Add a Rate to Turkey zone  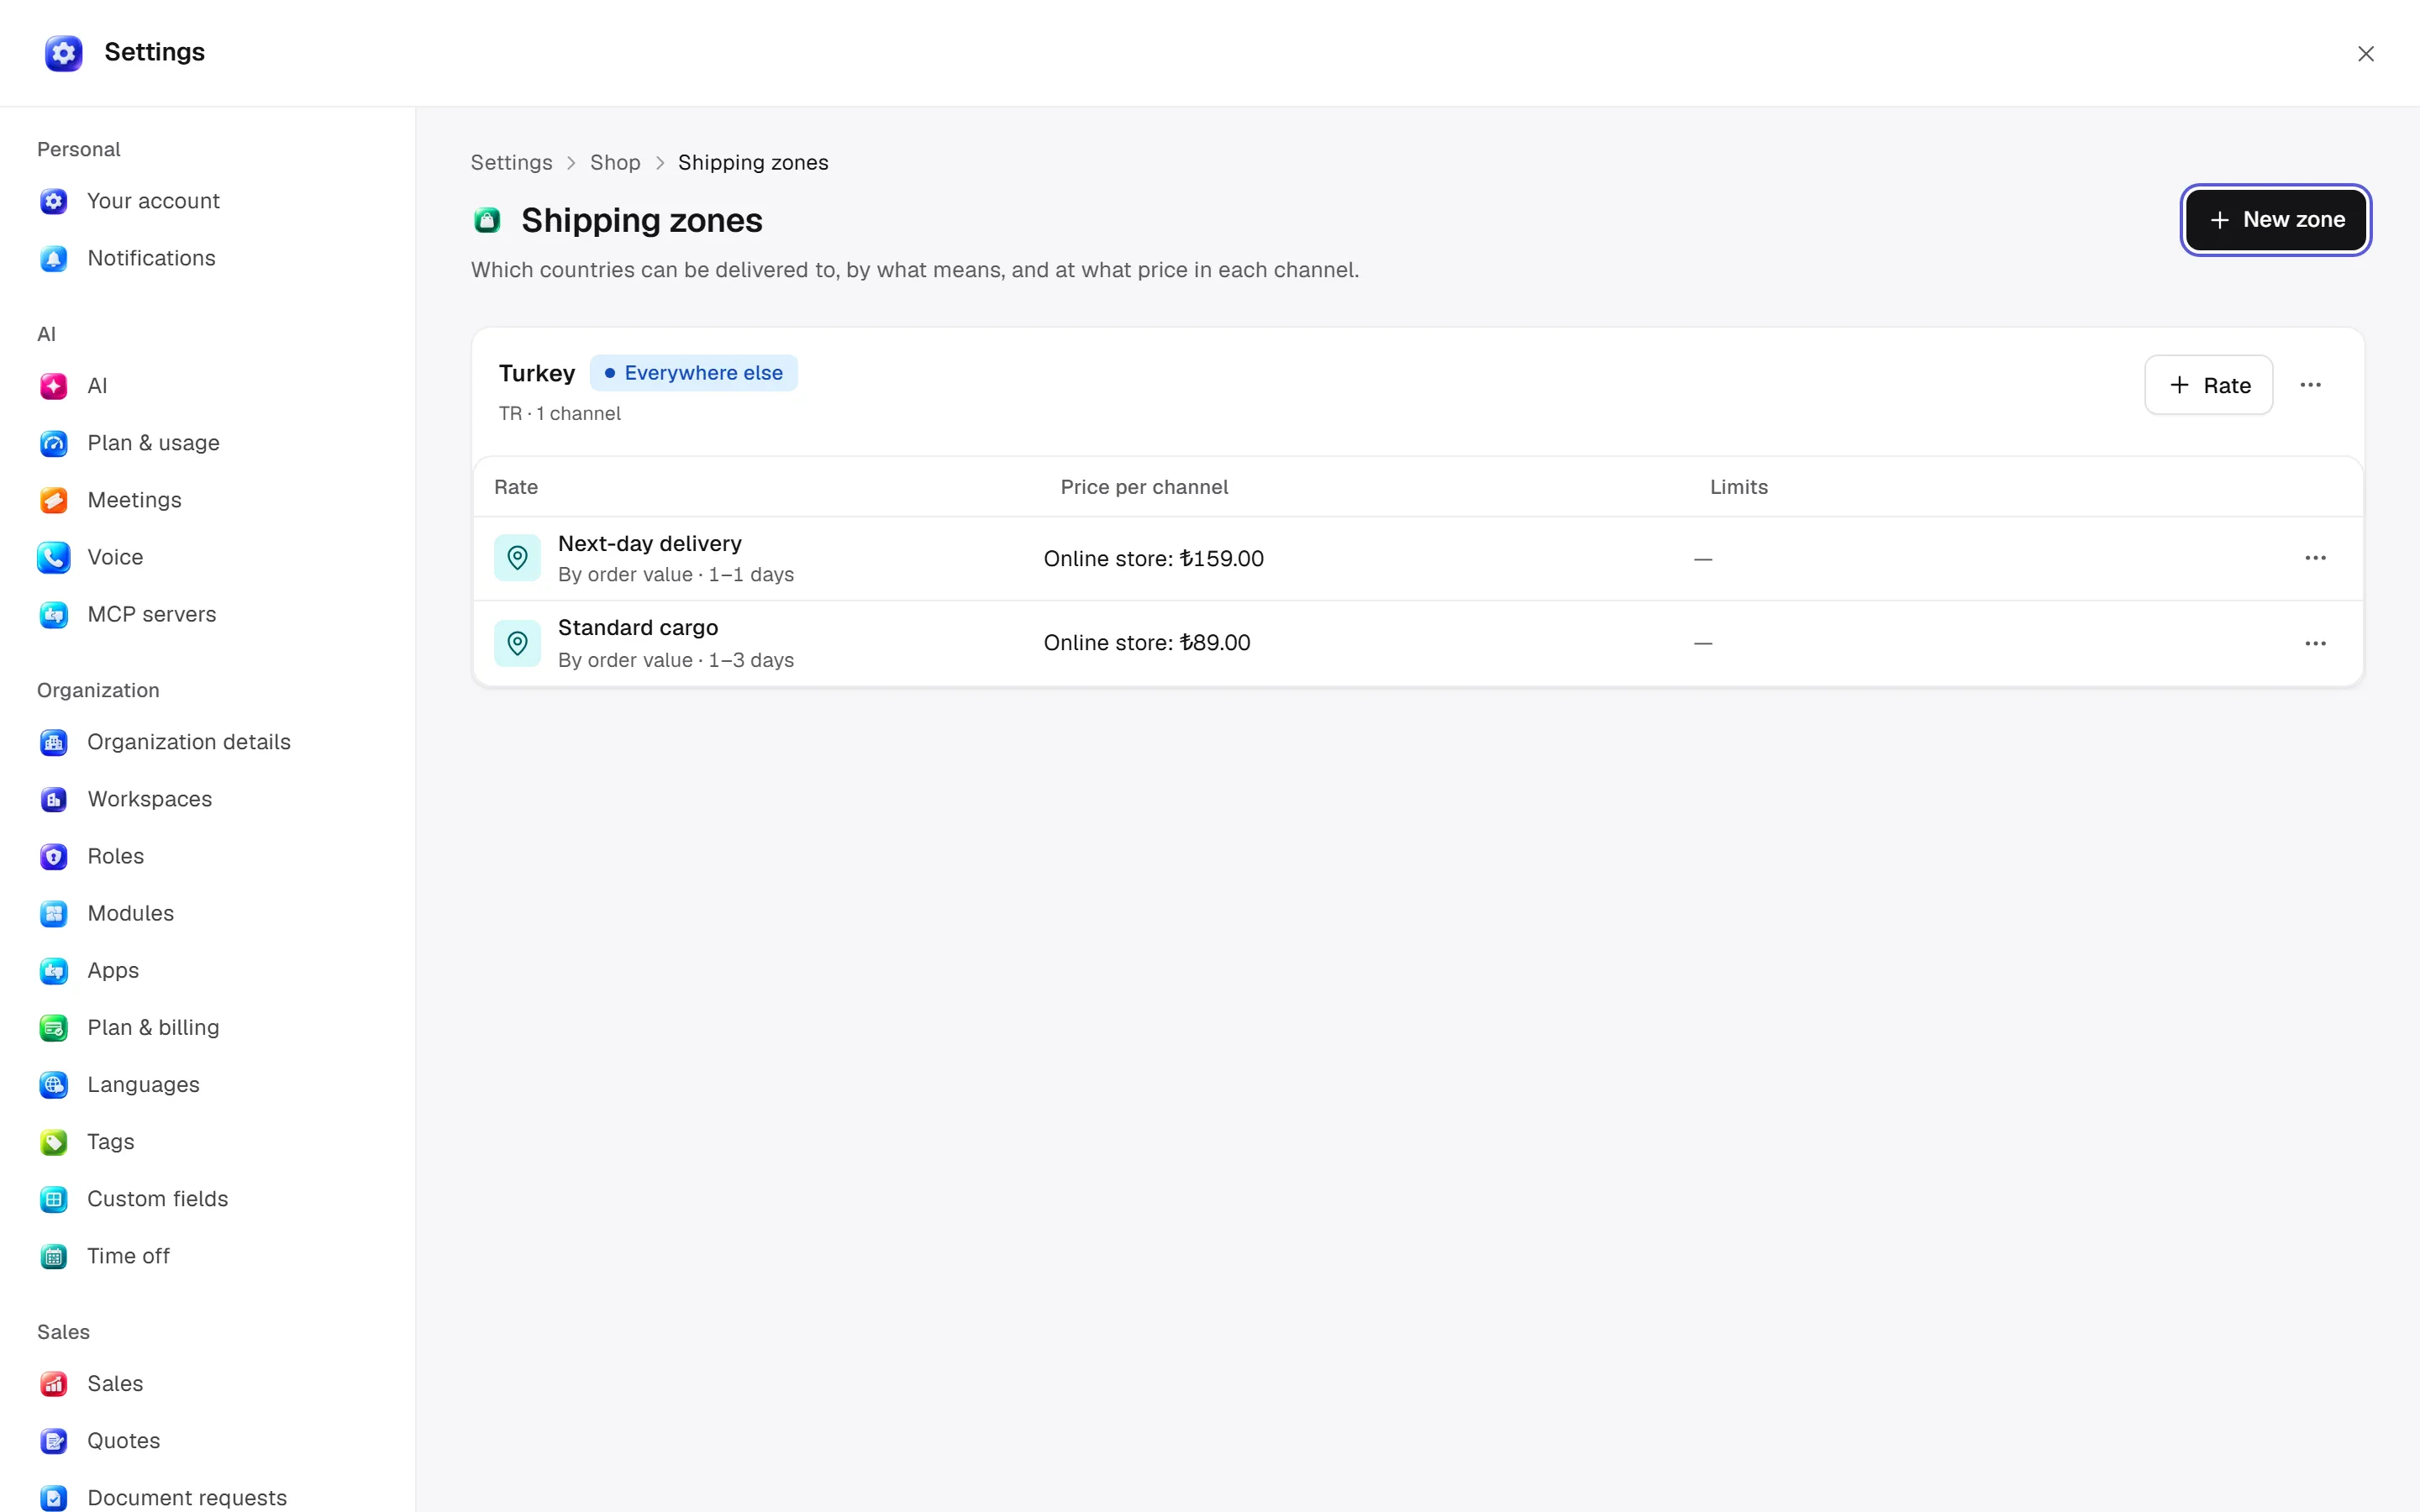point(2208,385)
